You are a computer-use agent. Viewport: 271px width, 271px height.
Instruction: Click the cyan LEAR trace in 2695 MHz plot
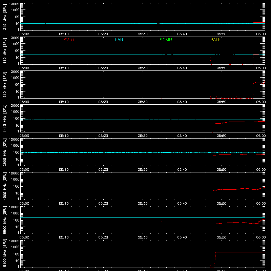(143, 152)
